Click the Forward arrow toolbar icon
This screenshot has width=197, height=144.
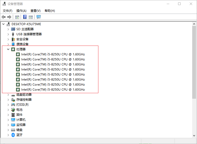click(x=9, y=17)
